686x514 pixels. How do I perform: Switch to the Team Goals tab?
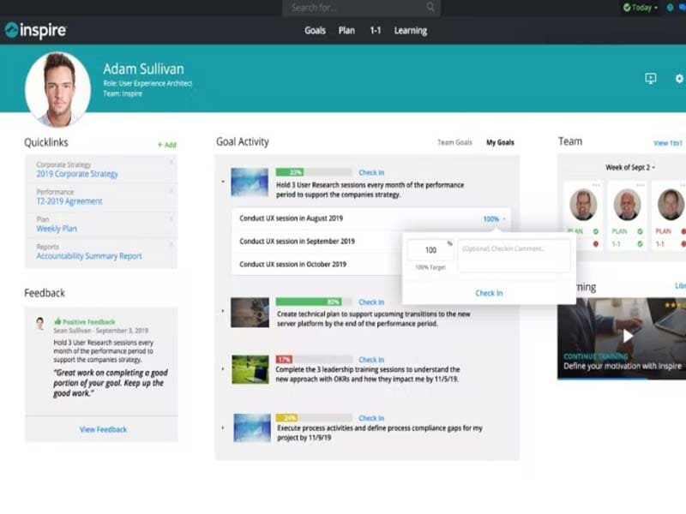click(x=454, y=142)
